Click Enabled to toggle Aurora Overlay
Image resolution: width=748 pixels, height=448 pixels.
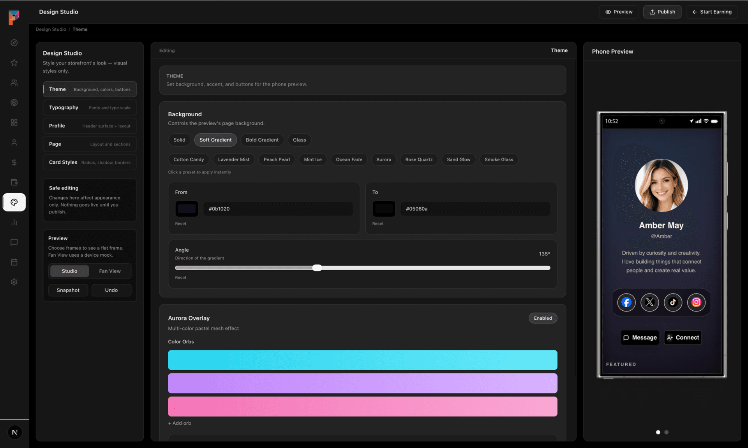[x=543, y=318]
